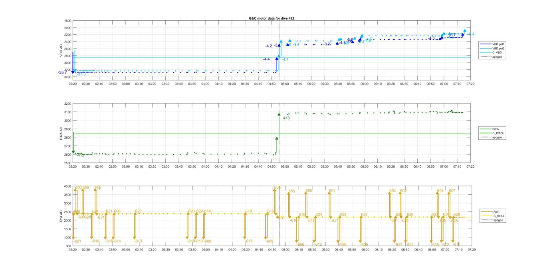This screenshot has height=276, width=559.
Task: Click the '-9.4' label in the VBD plot
Action: click(x=471, y=34)
